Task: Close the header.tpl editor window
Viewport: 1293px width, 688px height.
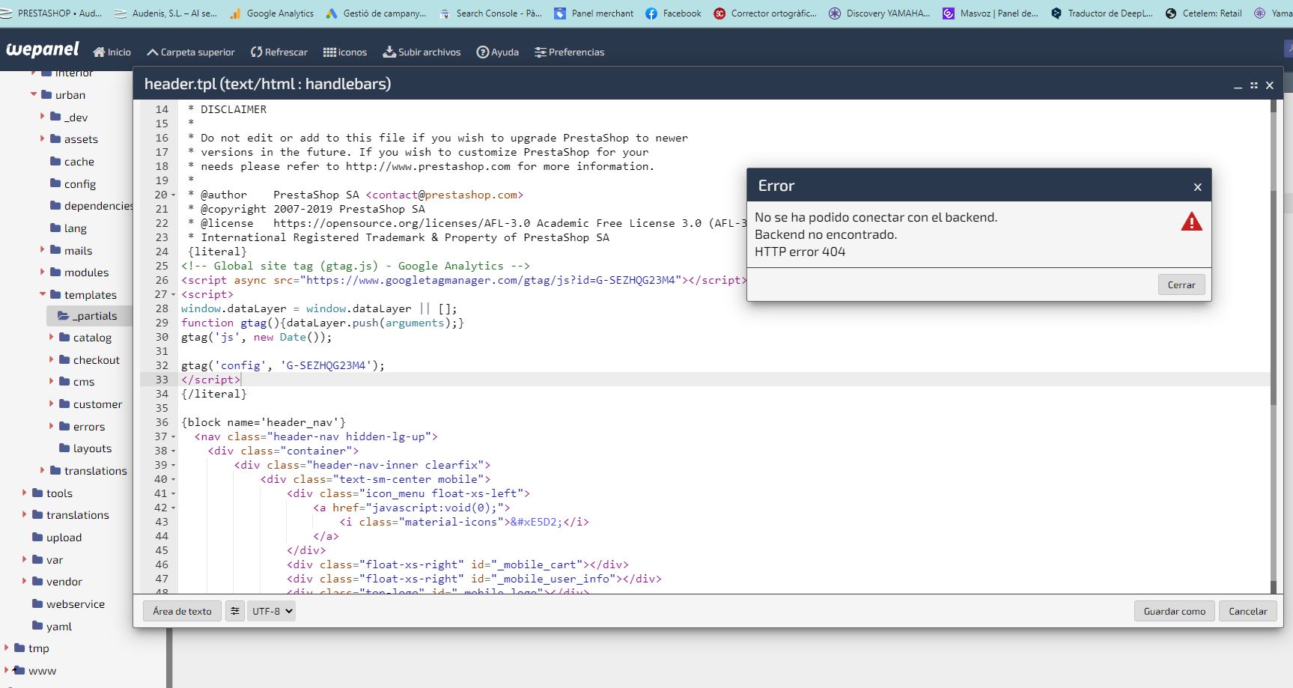Action: coord(1270,85)
